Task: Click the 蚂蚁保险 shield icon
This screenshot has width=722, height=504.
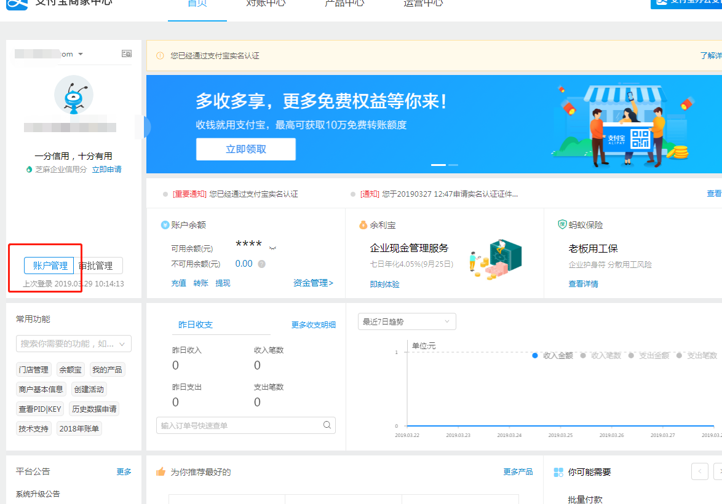Action: click(x=561, y=225)
